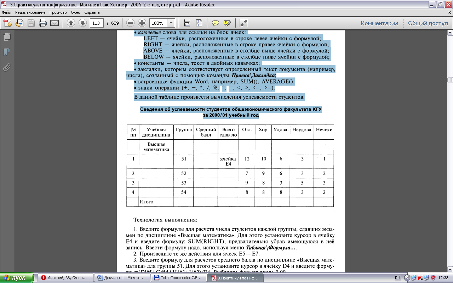Go to next page with down arrow
Viewport: 453px width, 283px height.
pyautogui.click(x=82, y=23)
